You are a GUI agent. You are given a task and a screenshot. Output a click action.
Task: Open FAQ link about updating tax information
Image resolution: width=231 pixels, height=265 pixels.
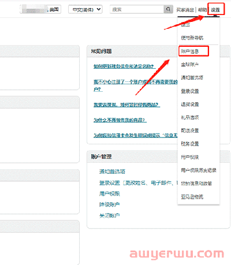[x=125, y=66]
